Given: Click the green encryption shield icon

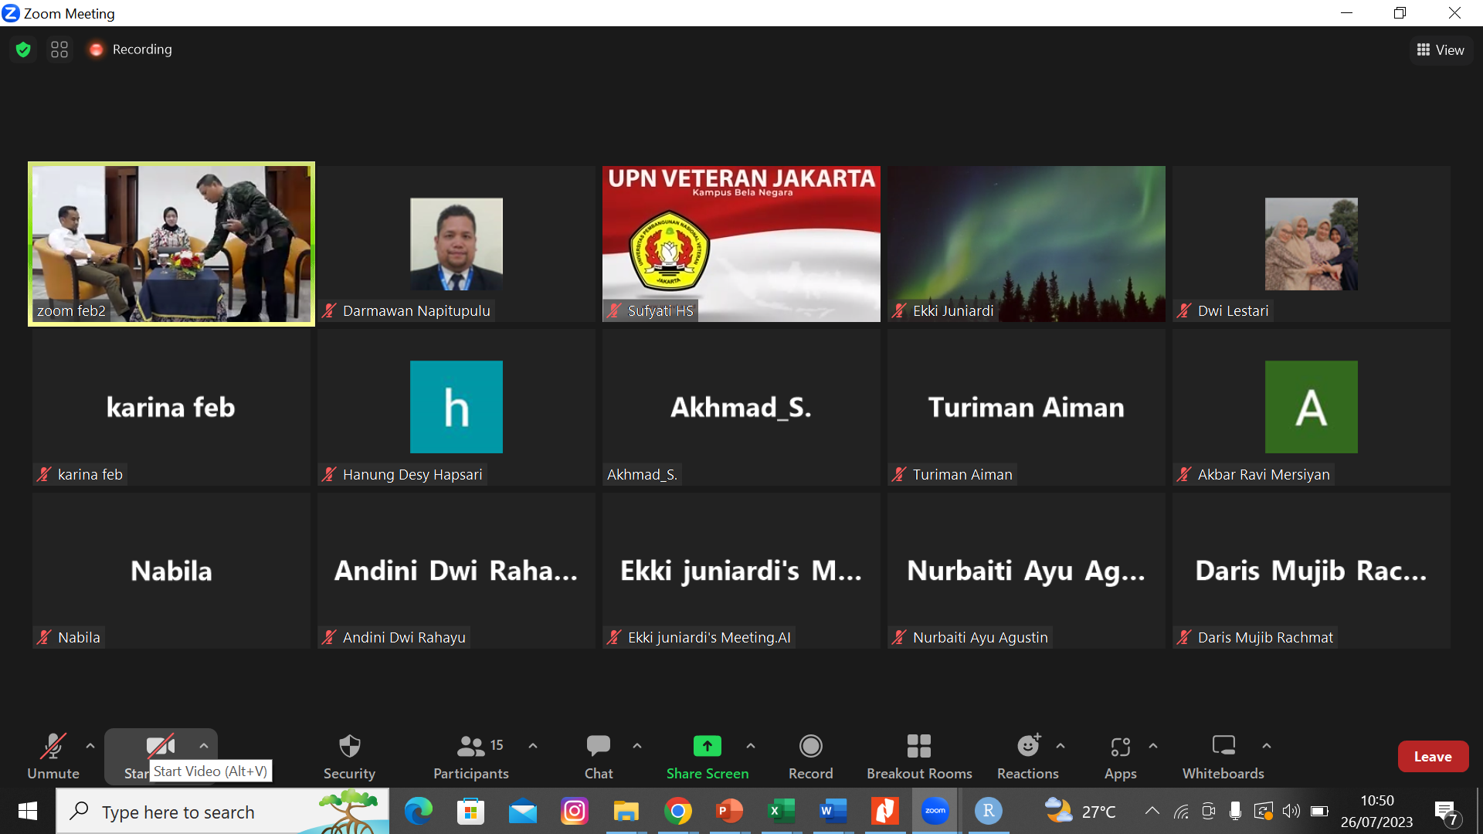Looking at the screenshot, I should [23, 49].
